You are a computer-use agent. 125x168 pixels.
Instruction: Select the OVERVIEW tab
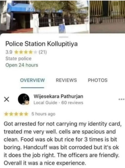point(32,80)
